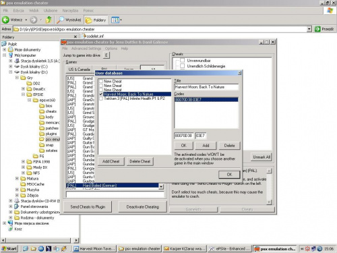Select the plugins folder icon
Screen dimensions: 337x253
[42, 134]
